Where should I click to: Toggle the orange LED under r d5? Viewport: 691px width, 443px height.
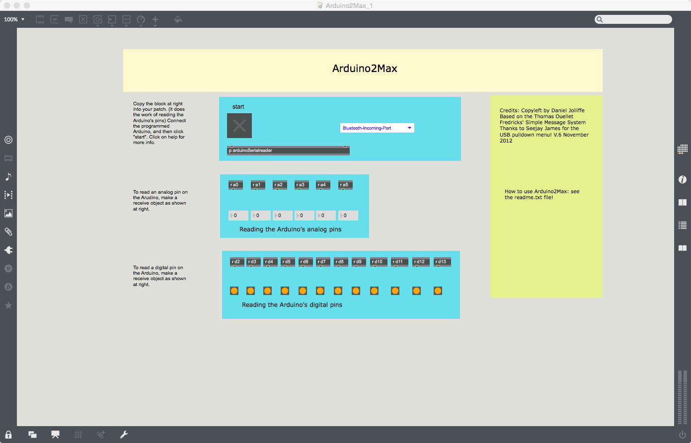(x=285, y=291)
